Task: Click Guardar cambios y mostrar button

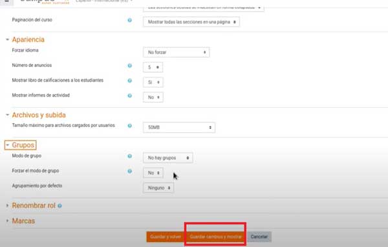Action: pyautogui.click(x=215, y=237)
